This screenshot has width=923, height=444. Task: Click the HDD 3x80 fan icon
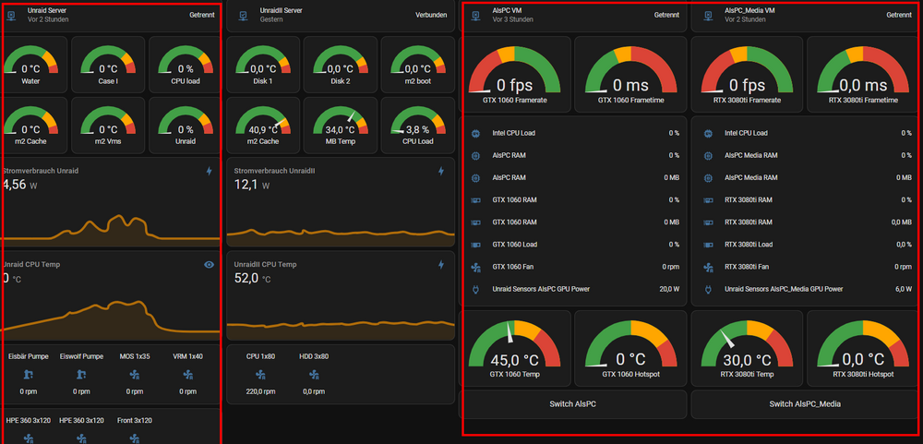coord(314,375)
